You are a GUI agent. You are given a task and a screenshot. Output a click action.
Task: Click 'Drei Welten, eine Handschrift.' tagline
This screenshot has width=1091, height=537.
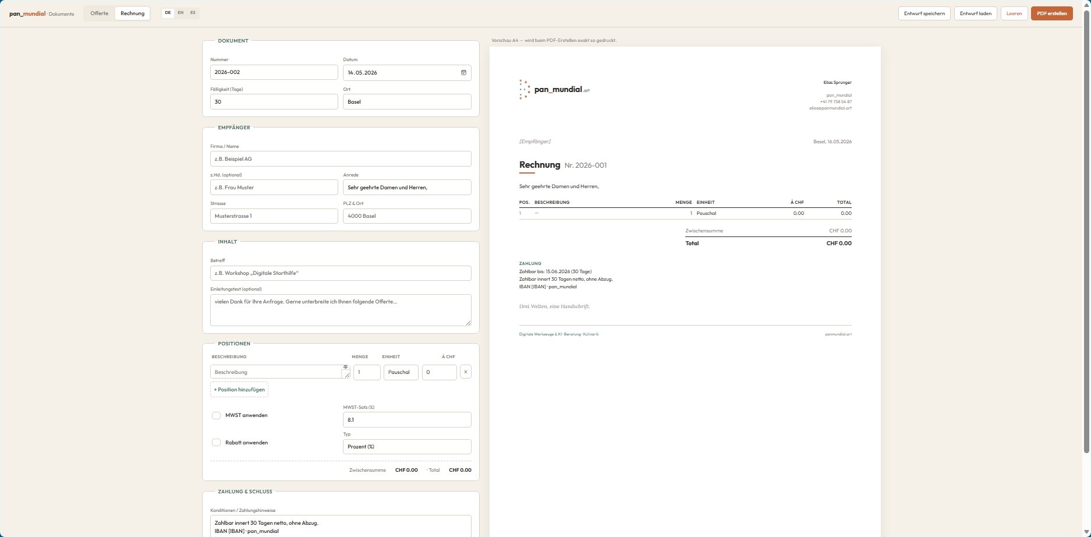[x=554, y=306]
